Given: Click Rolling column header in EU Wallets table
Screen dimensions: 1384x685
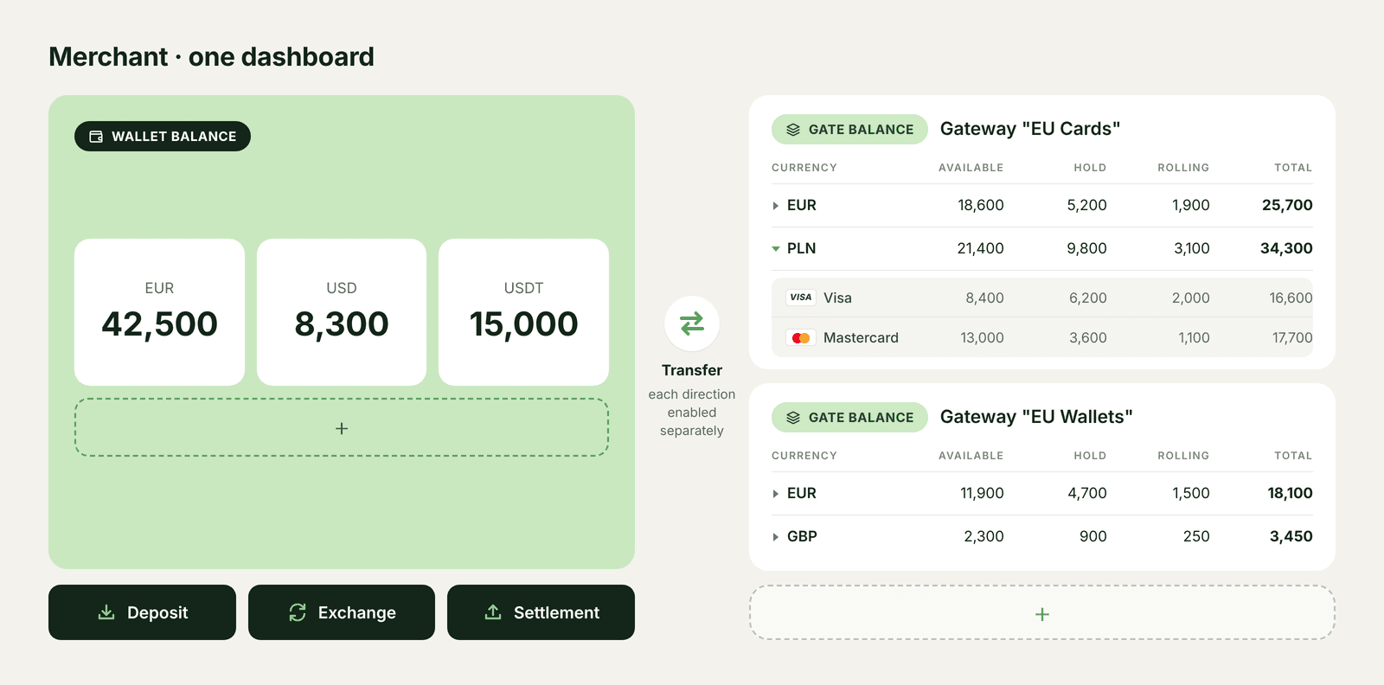Looking at the screenshot, I should click(x=1183, y=456).
